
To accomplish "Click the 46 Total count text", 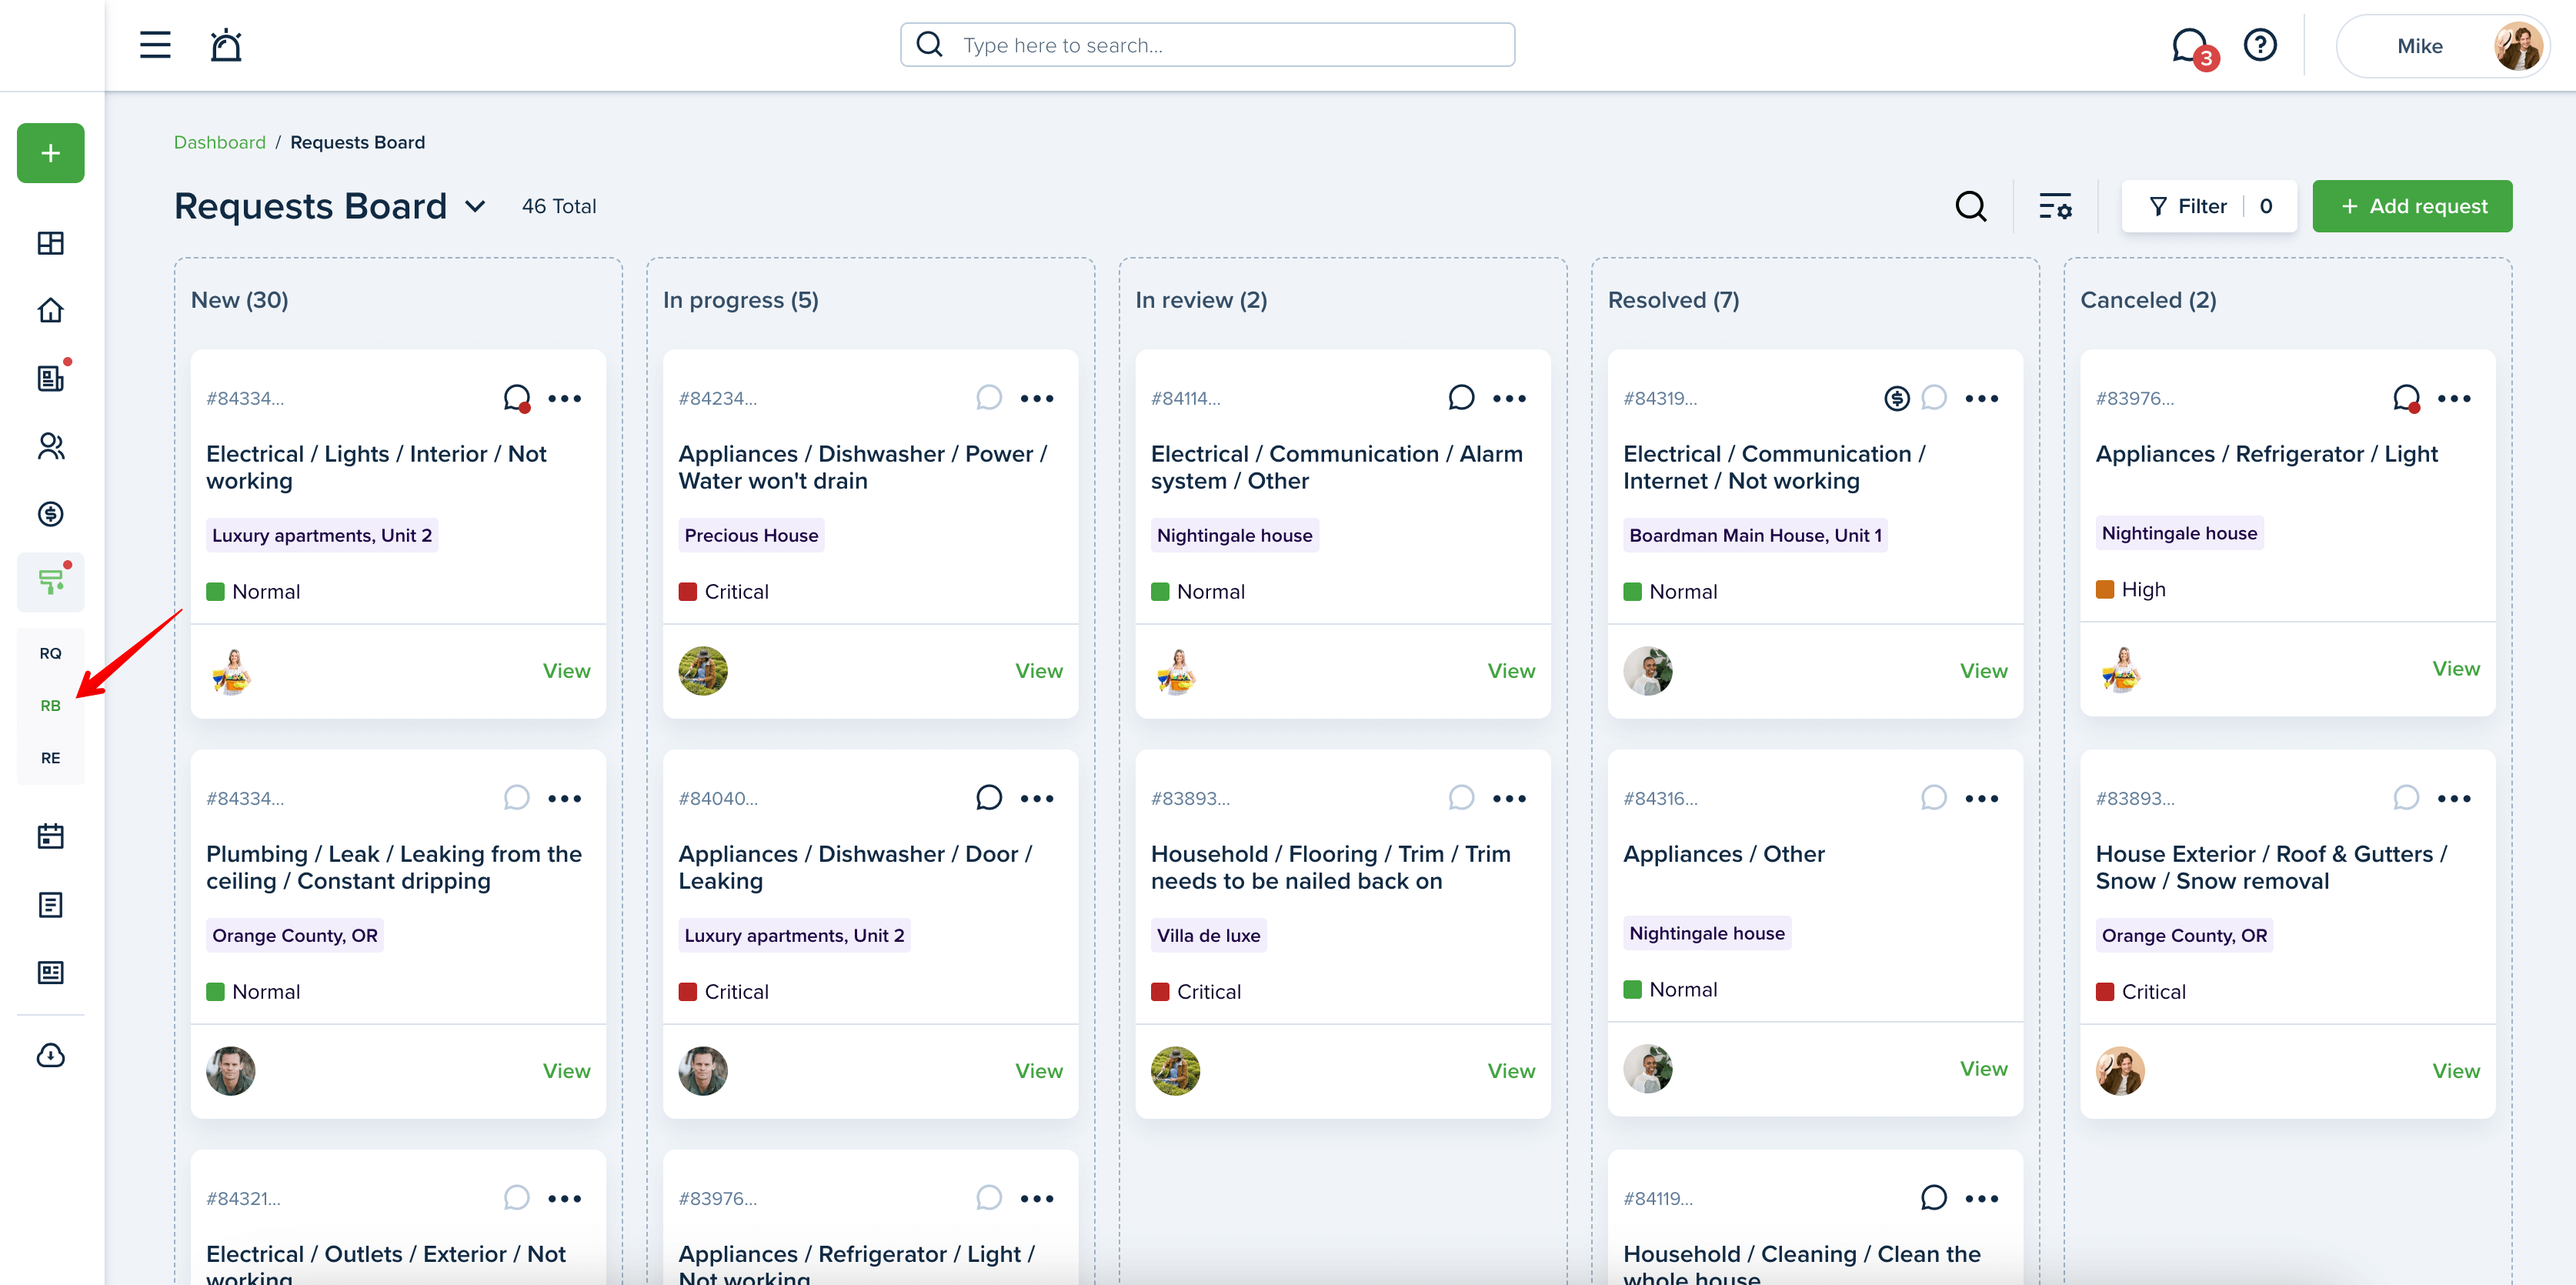I will point(559,206).
